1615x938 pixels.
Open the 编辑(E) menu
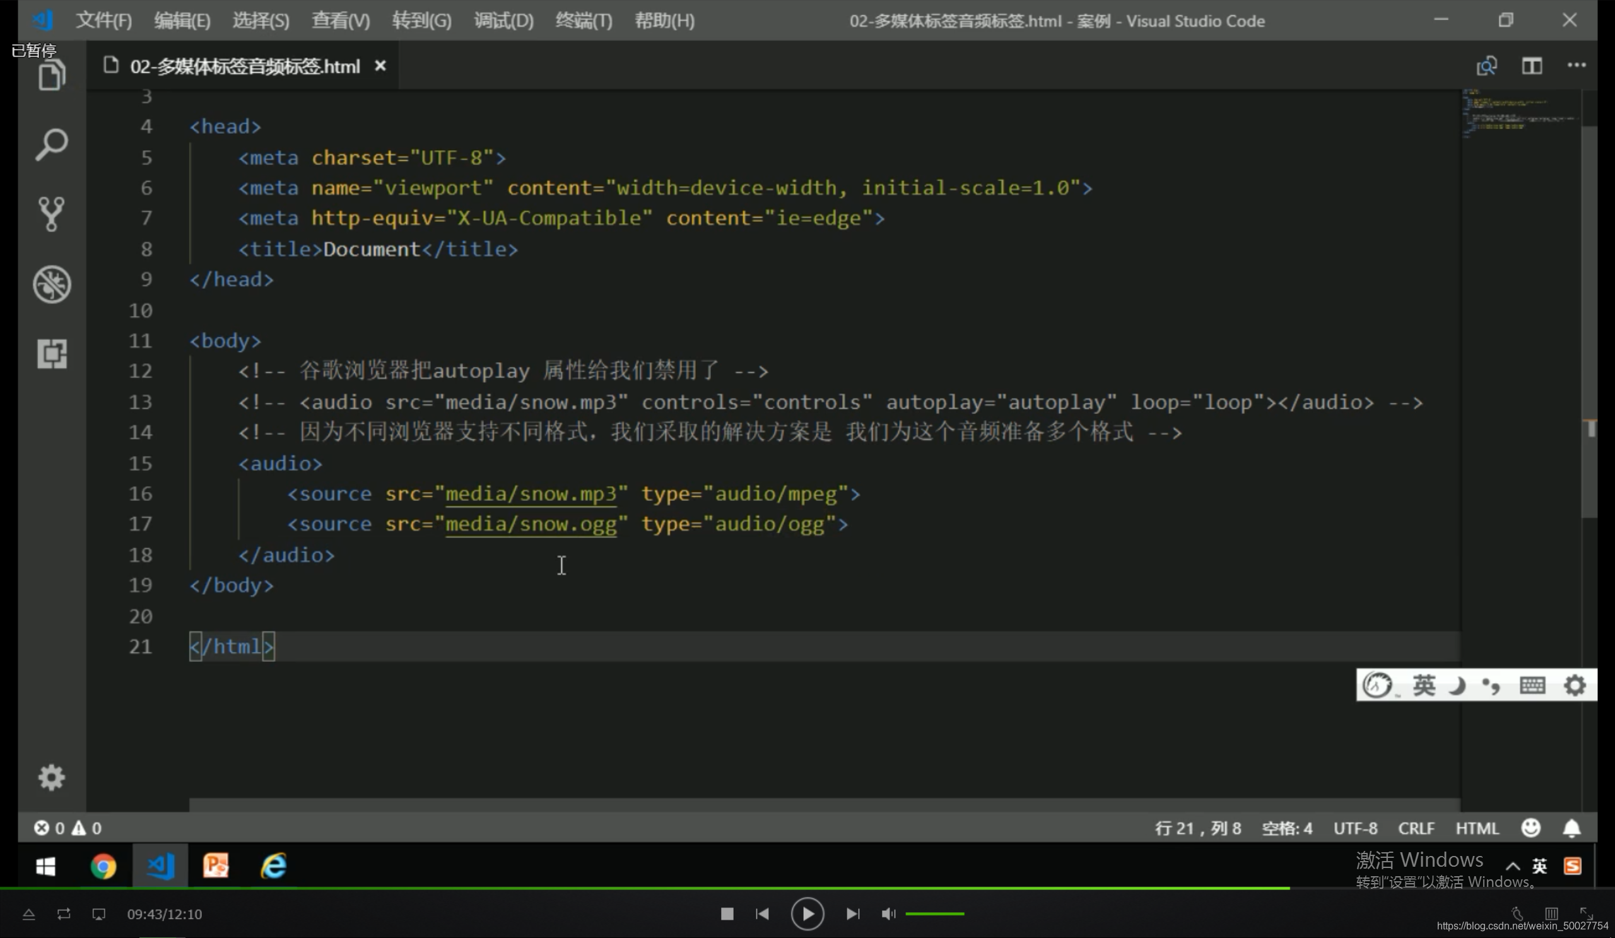[x=182, y=21]
